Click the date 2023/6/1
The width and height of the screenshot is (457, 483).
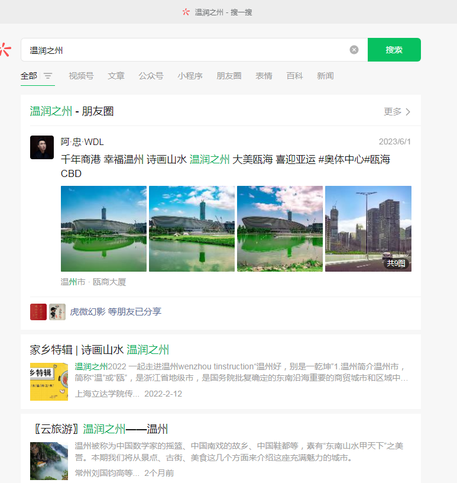point(394,141)
